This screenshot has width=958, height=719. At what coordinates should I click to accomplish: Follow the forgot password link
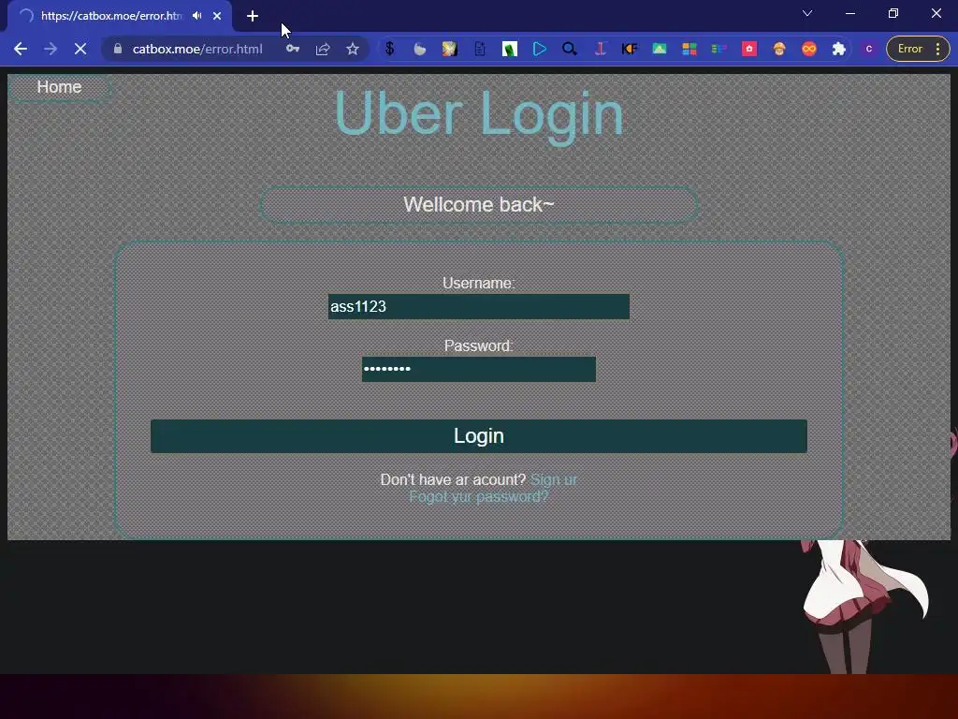pos(478,496)
